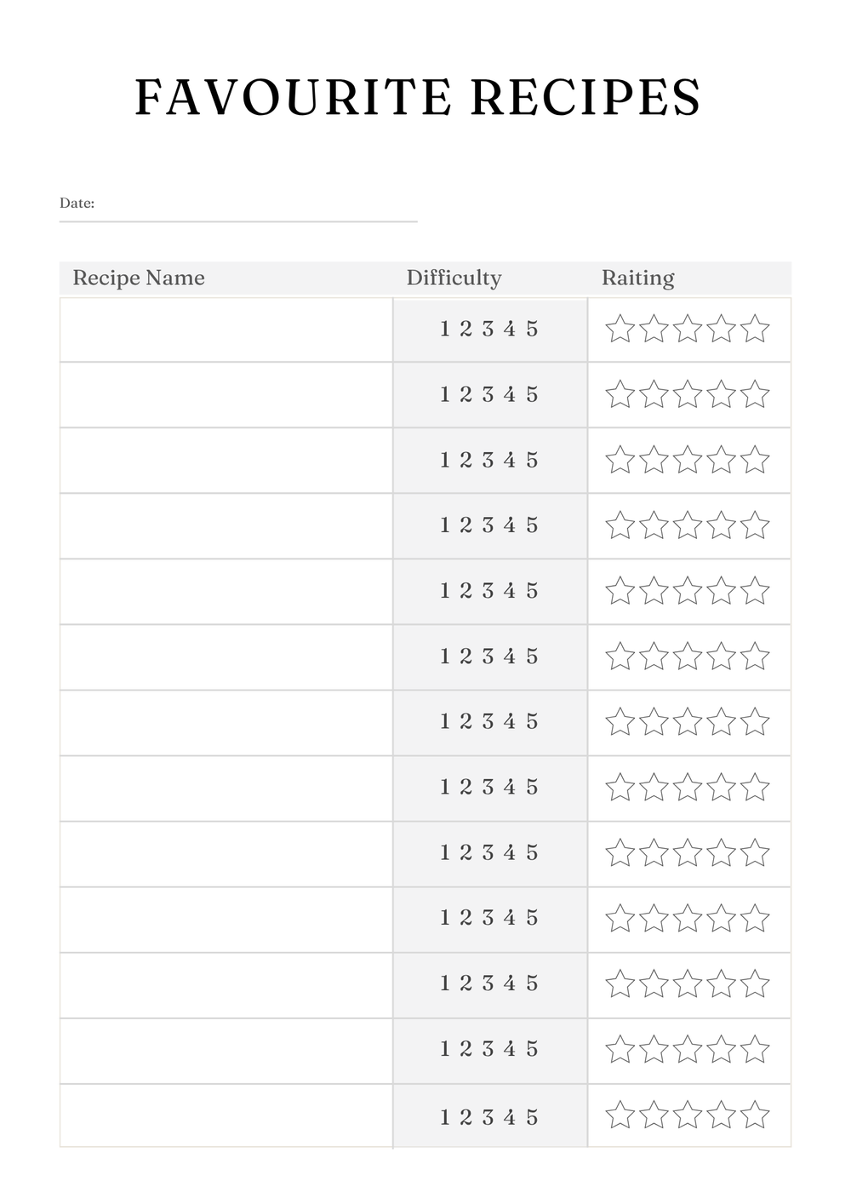Pick difficulty 3 in the fourth row
Viewport: 851px width, 1204px height.
pos(488,525)
